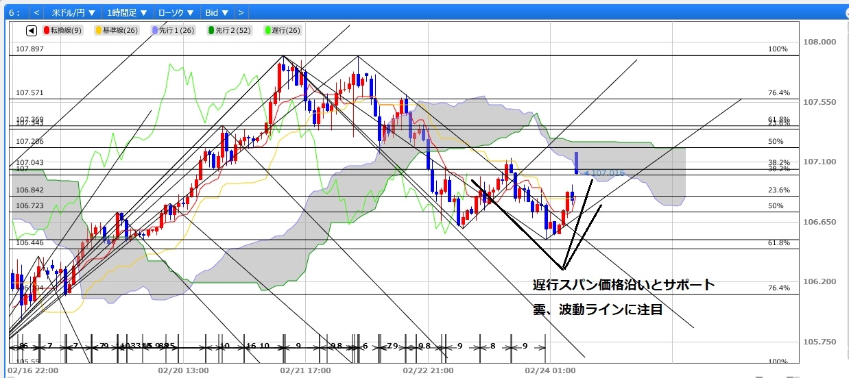Click the 107.016 current price marker
849x378 pixels.
[606, 173]
